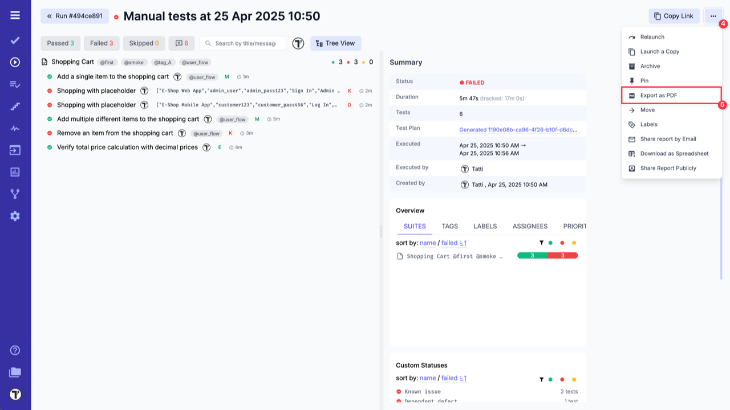The image size is (730, 410).
Task: Open the three-dots more options menu
Action: point(713,16)
